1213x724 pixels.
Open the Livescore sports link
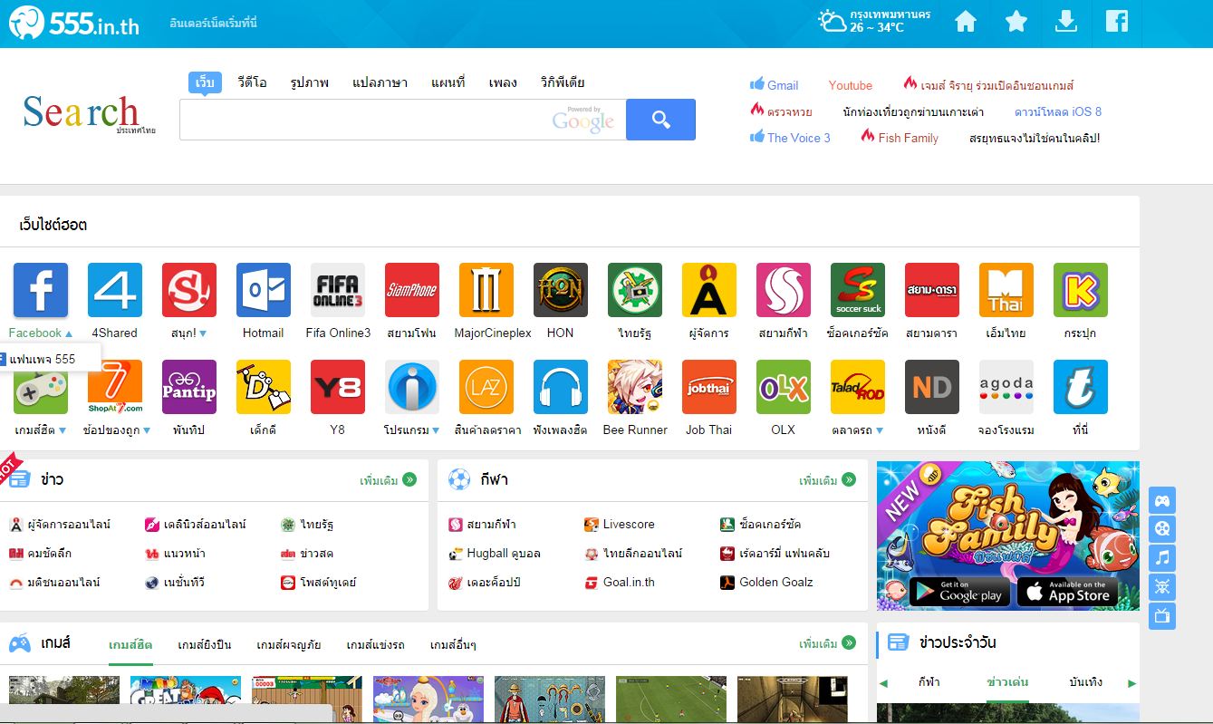point(628,524)
